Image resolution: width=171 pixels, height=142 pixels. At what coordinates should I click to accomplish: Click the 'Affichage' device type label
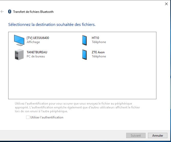point(33,42)
